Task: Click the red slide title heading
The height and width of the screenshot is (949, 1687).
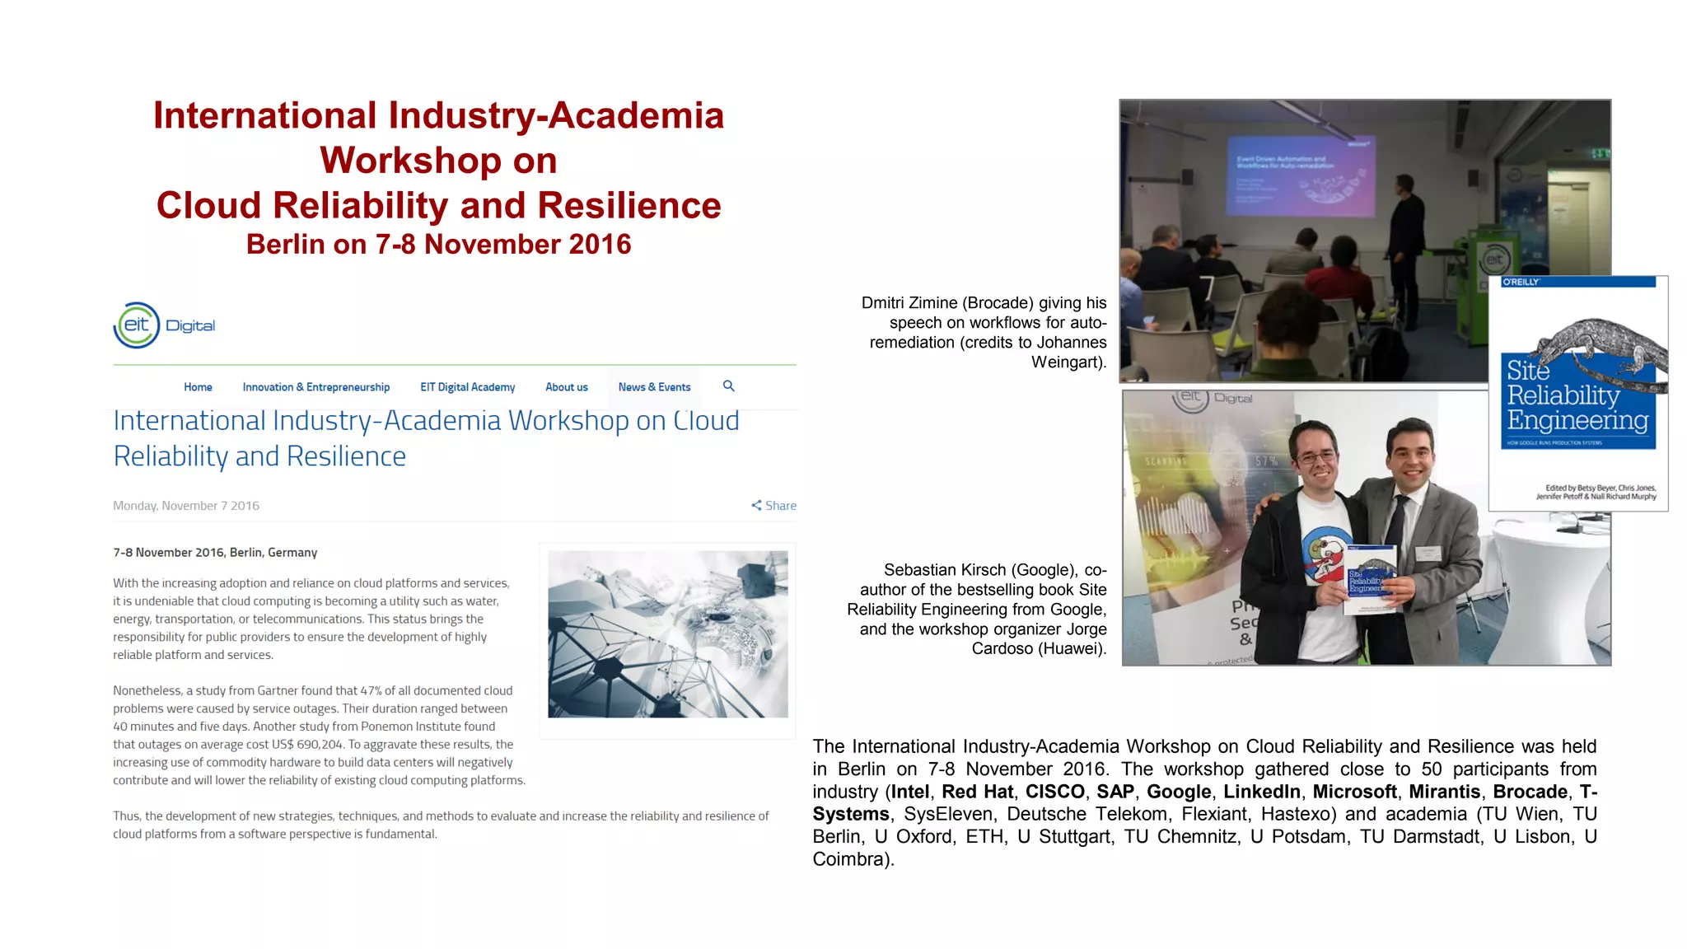Action: [x=439, y=160]
